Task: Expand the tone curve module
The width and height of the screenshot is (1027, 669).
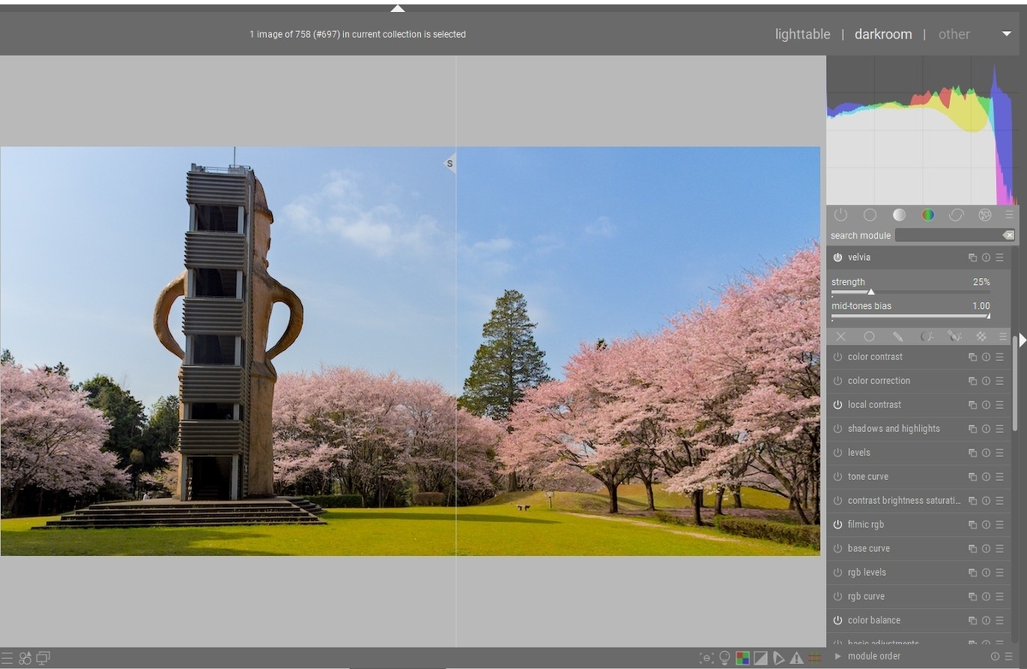Action: tap(869, 477)
